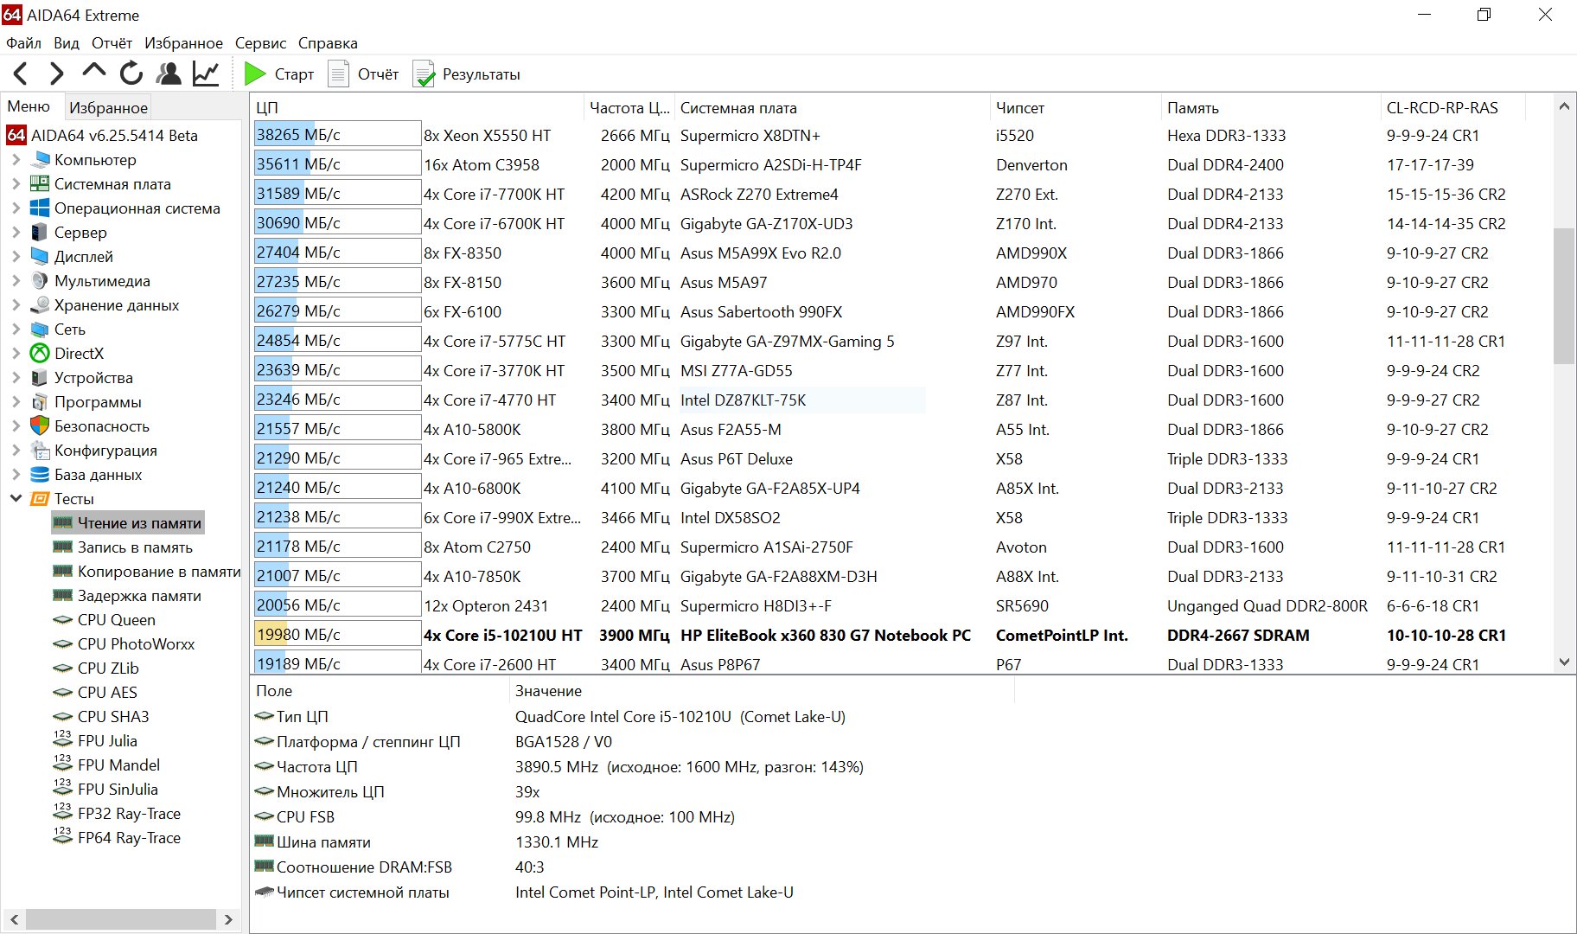Click the FPU Mandel benchmark icon
The width and height of the screenshot is (1577, 934).
coord(62,764)
